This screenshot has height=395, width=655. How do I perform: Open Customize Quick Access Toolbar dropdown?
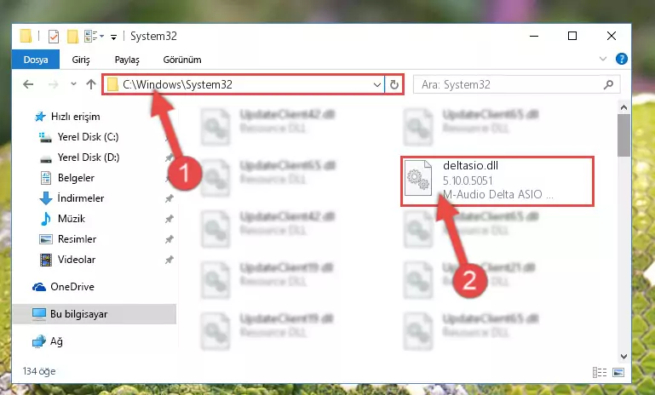pos(113,37)
